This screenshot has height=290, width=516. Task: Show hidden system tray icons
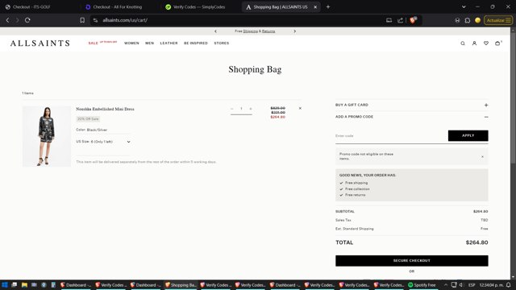pyautogui.click(x=446, y=284)
